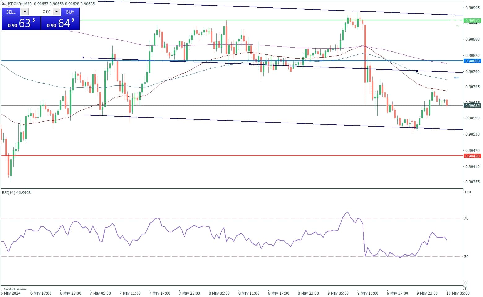
Task: Click the USDCHFm,M30 chart symbol label
Action: (x=19, y=4)
